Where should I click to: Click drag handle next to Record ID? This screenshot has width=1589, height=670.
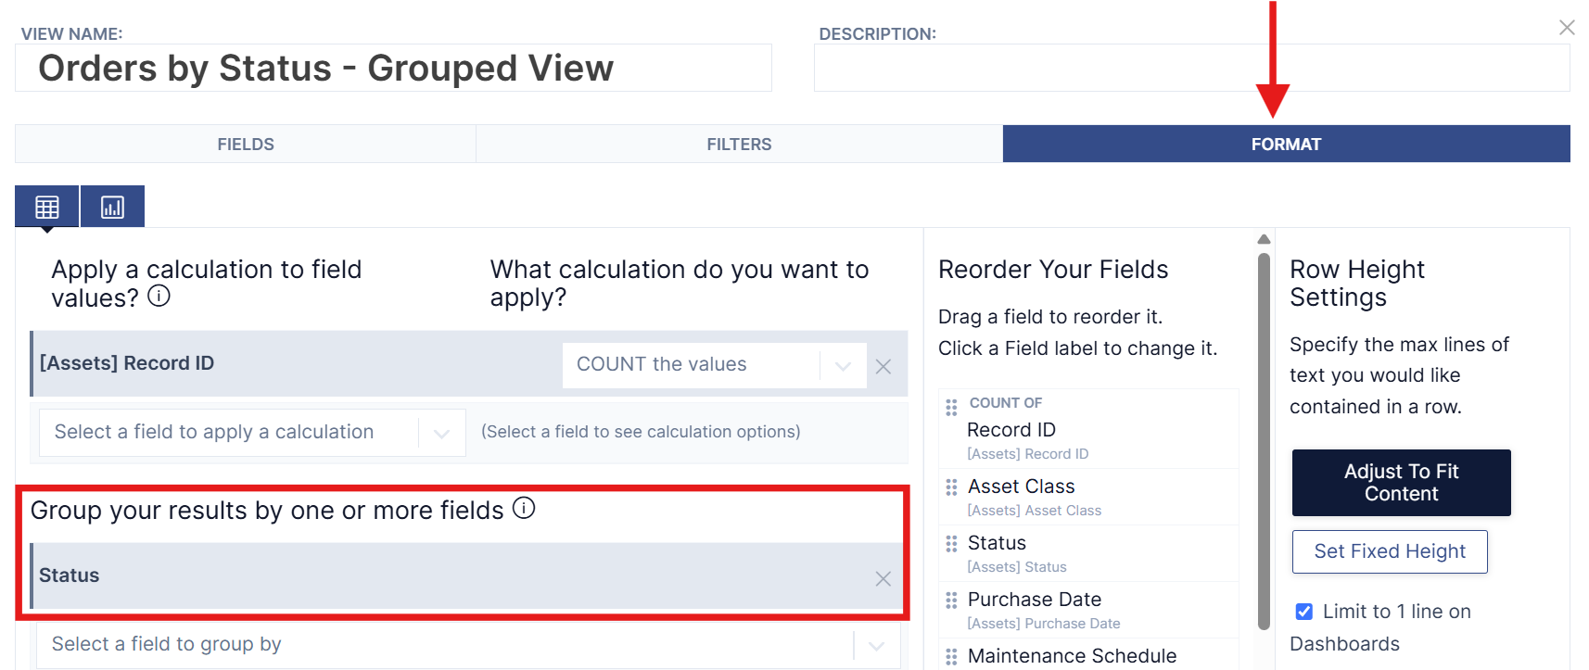pos(951,408)
